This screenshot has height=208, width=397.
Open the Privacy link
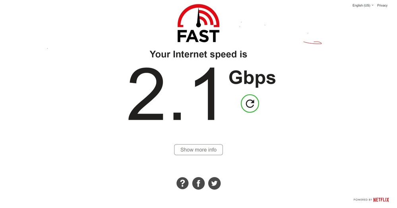tap(382, 5)
